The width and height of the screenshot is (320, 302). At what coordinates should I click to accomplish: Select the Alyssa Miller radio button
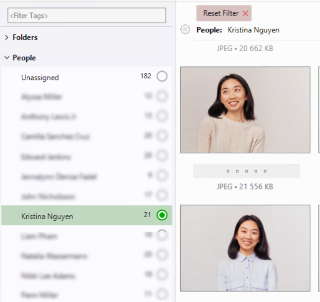tap(162, 97)
